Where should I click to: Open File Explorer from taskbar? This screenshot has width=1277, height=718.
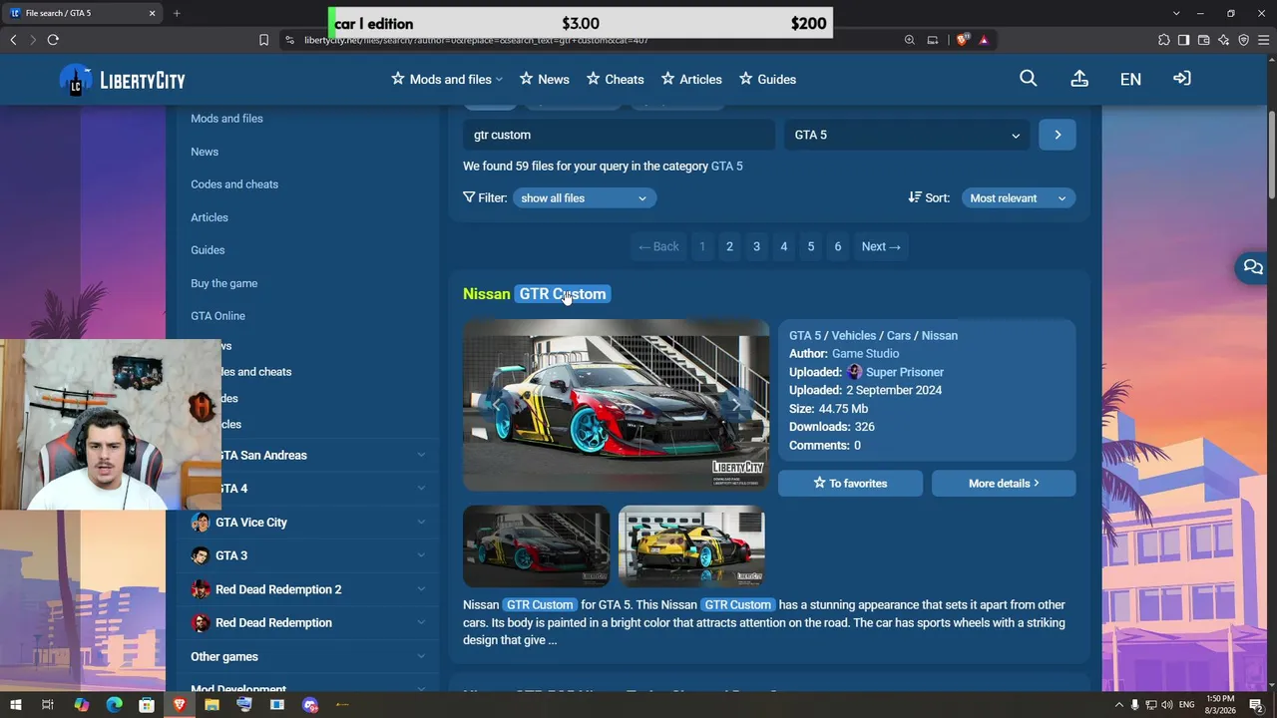(212, 705)
